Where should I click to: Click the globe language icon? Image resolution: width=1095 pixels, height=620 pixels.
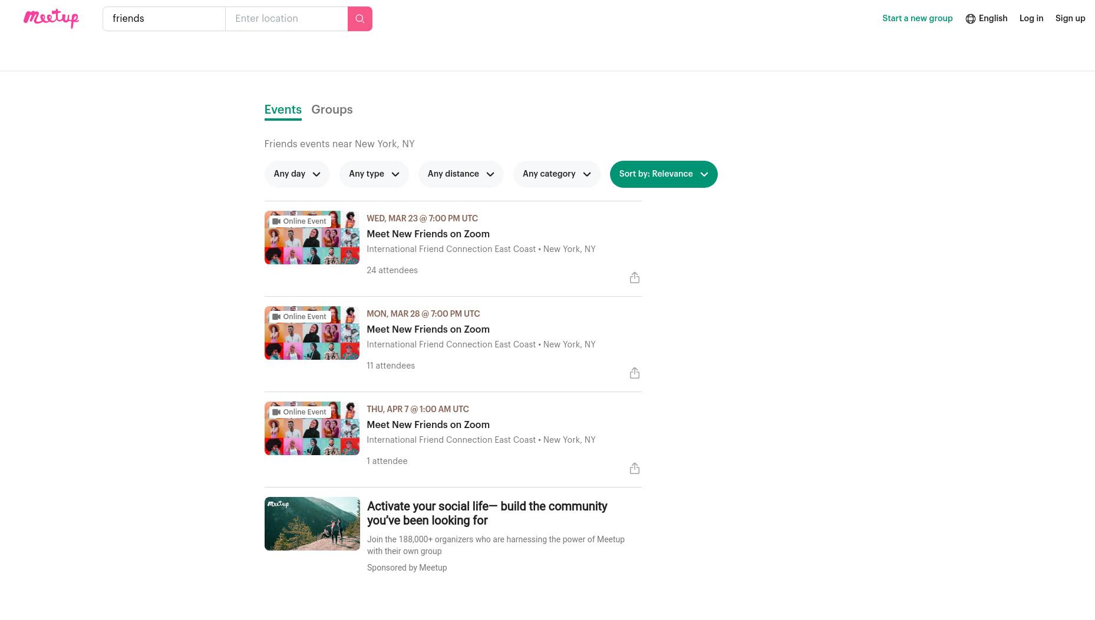970,19
